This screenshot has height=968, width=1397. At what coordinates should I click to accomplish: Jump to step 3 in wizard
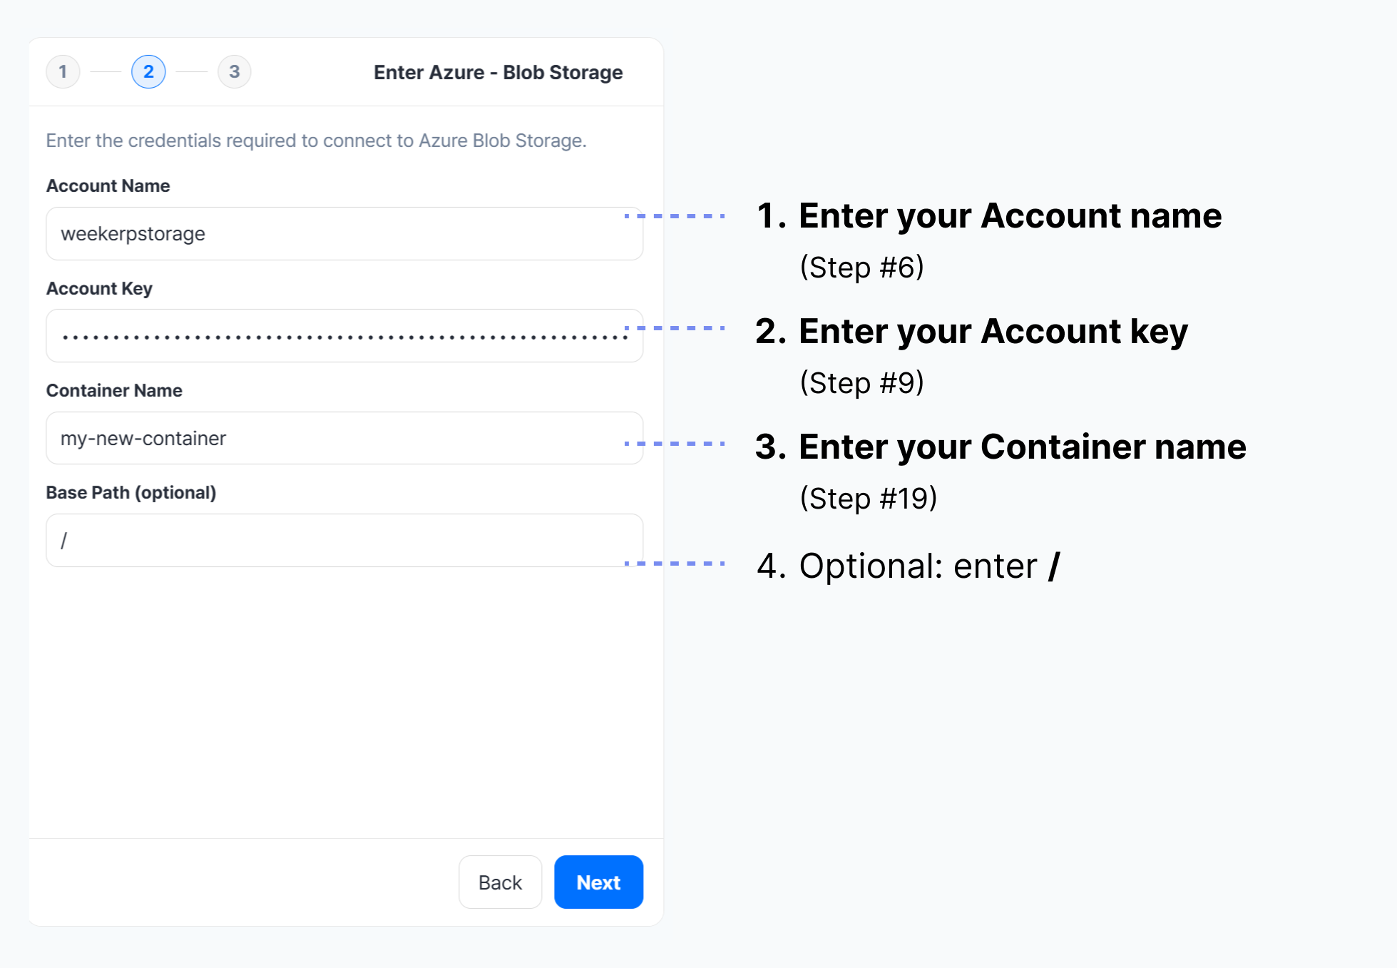(234, 71)
